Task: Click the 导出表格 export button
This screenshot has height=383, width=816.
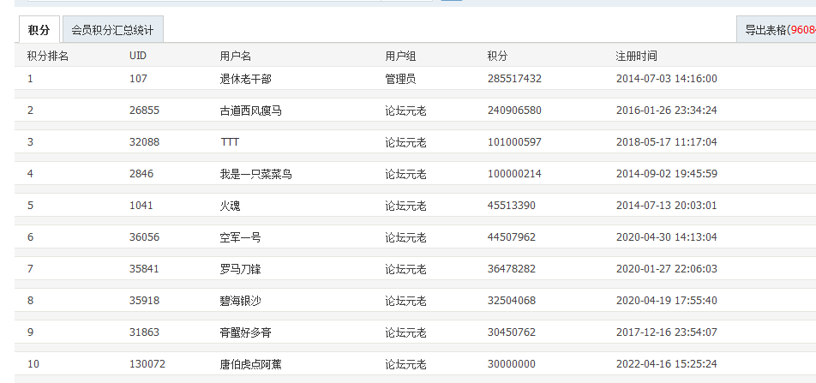Action: pos(777,30)
